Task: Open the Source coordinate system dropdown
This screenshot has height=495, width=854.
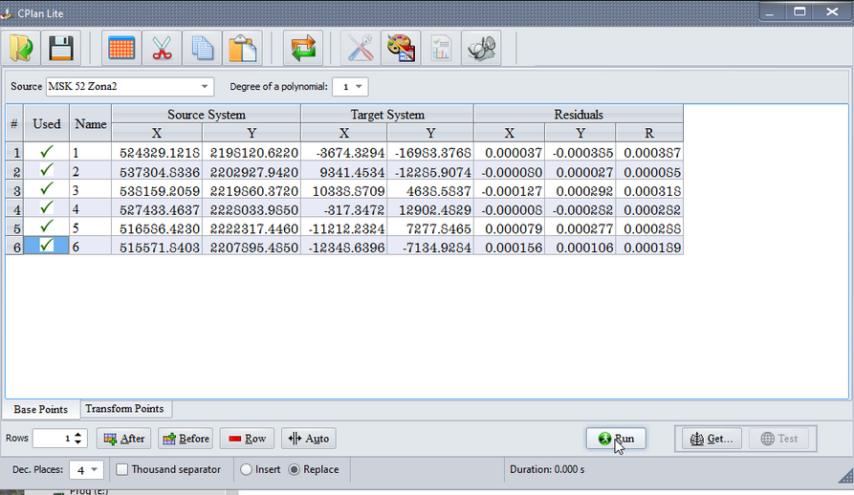Action: point(129,87)
